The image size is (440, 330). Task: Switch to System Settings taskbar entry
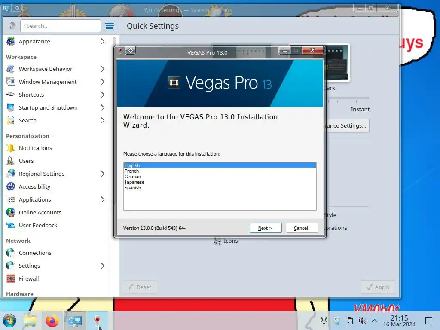[75, 321]
